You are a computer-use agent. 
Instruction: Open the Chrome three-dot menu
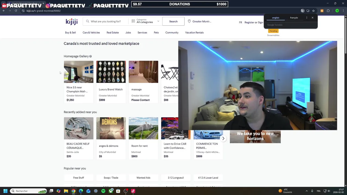coord(343,11)
